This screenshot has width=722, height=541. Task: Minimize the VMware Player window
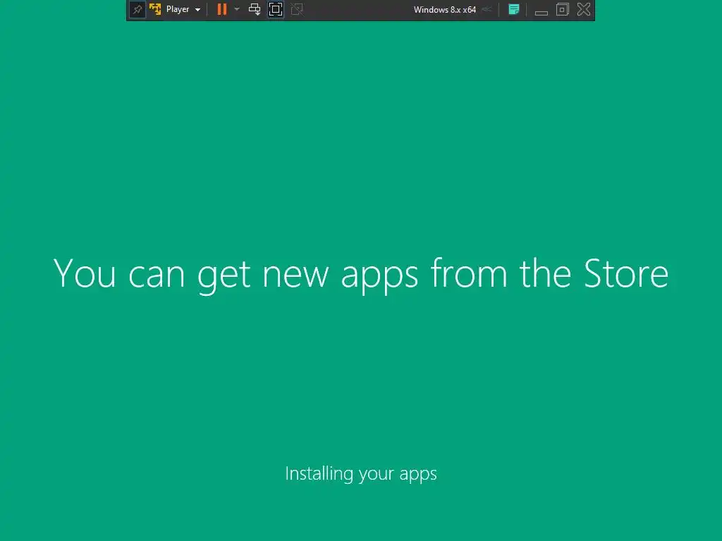point(541,13)
